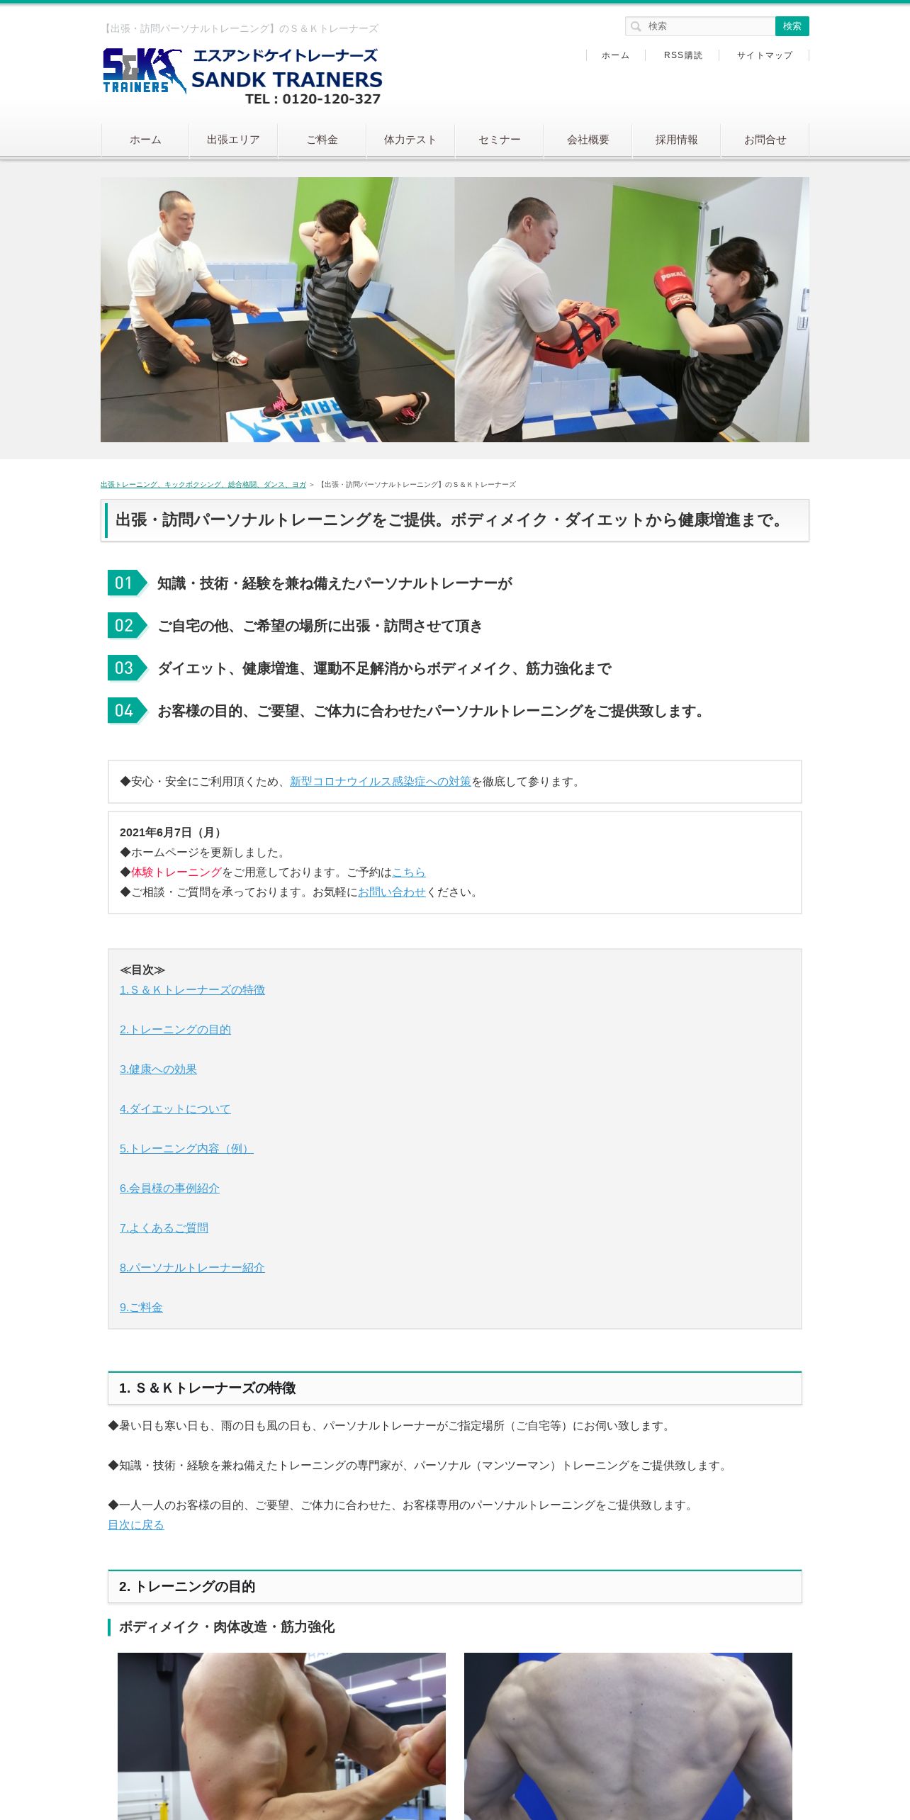Click the flexed arm muscle photo

point(281,1736)
